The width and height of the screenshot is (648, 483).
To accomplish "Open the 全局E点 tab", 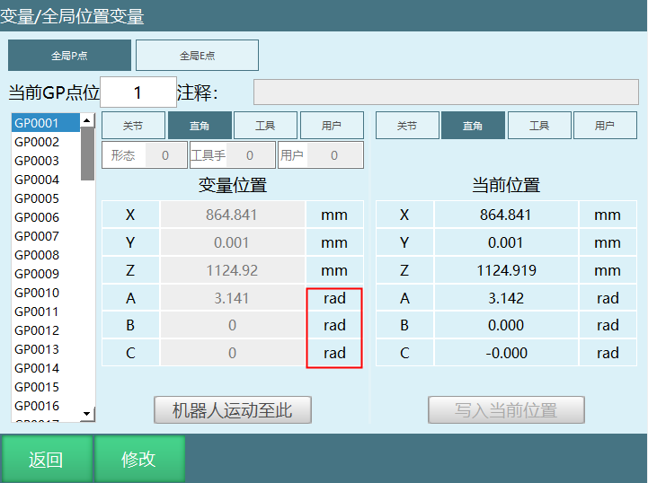I will [197, 56].
